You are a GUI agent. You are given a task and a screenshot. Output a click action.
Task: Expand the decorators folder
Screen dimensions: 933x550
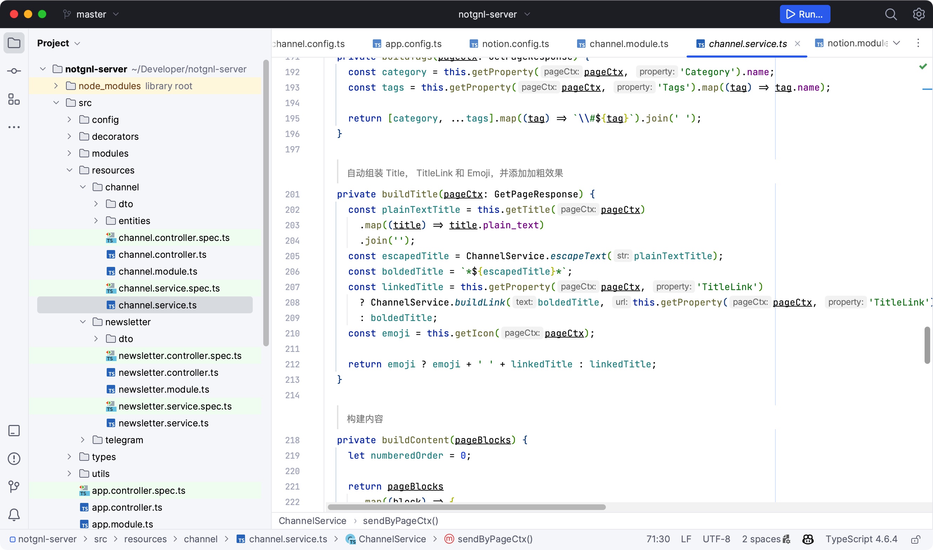[70, 136]
